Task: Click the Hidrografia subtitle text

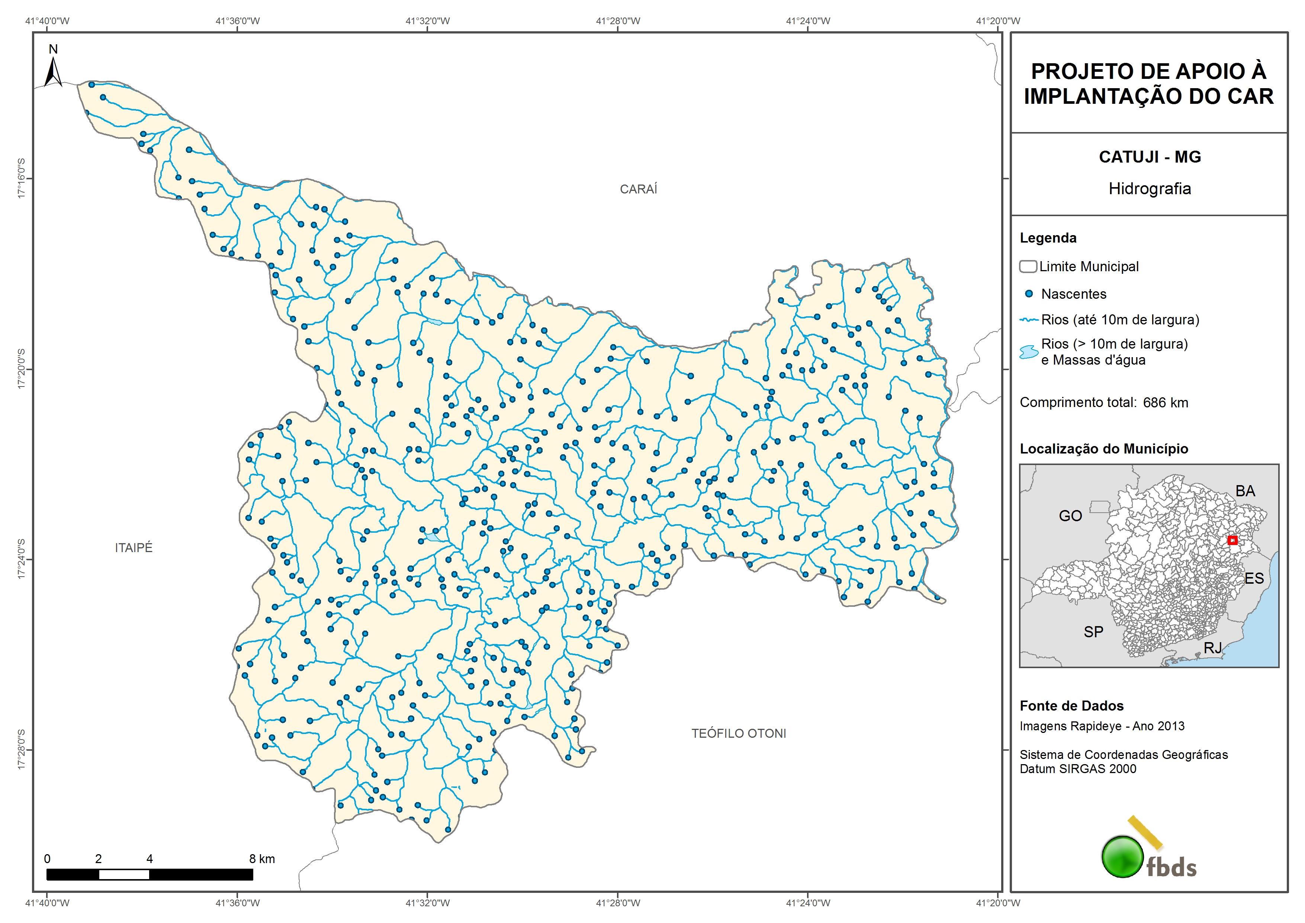Action: (1149, 189)
